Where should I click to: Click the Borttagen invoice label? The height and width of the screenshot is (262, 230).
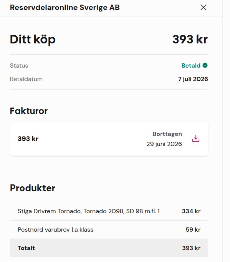[167, 134]
